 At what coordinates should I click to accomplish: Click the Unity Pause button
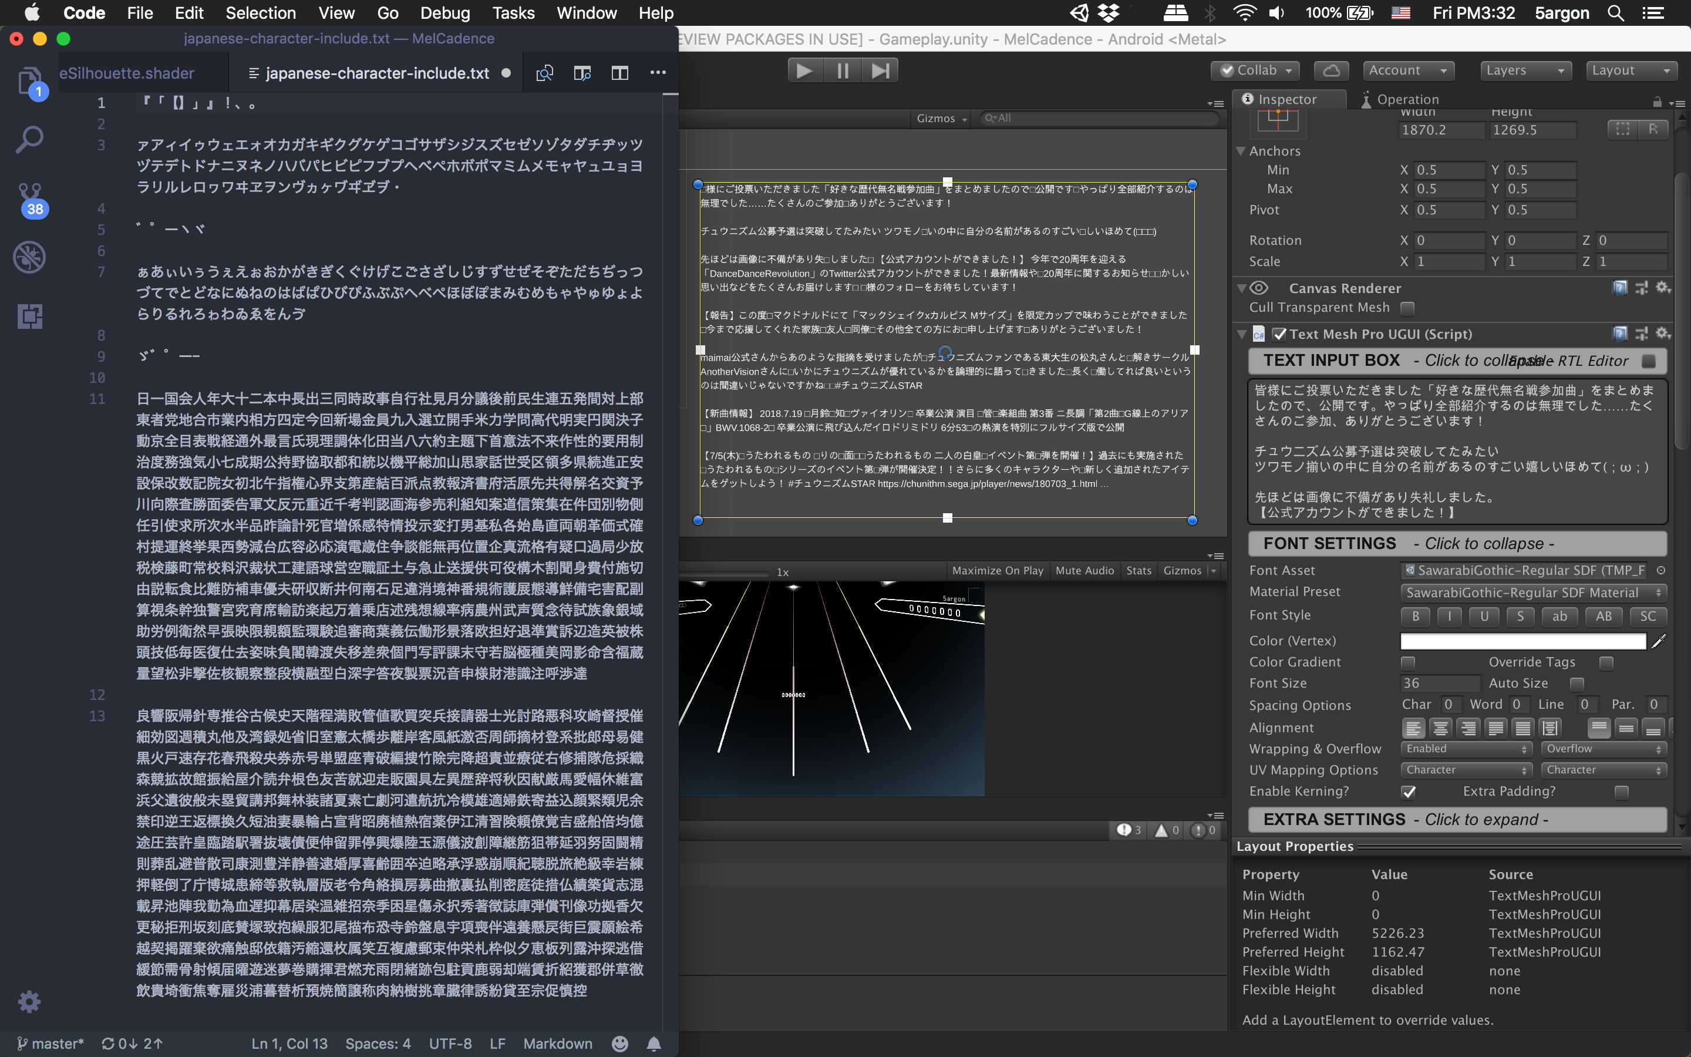point(843,70)
